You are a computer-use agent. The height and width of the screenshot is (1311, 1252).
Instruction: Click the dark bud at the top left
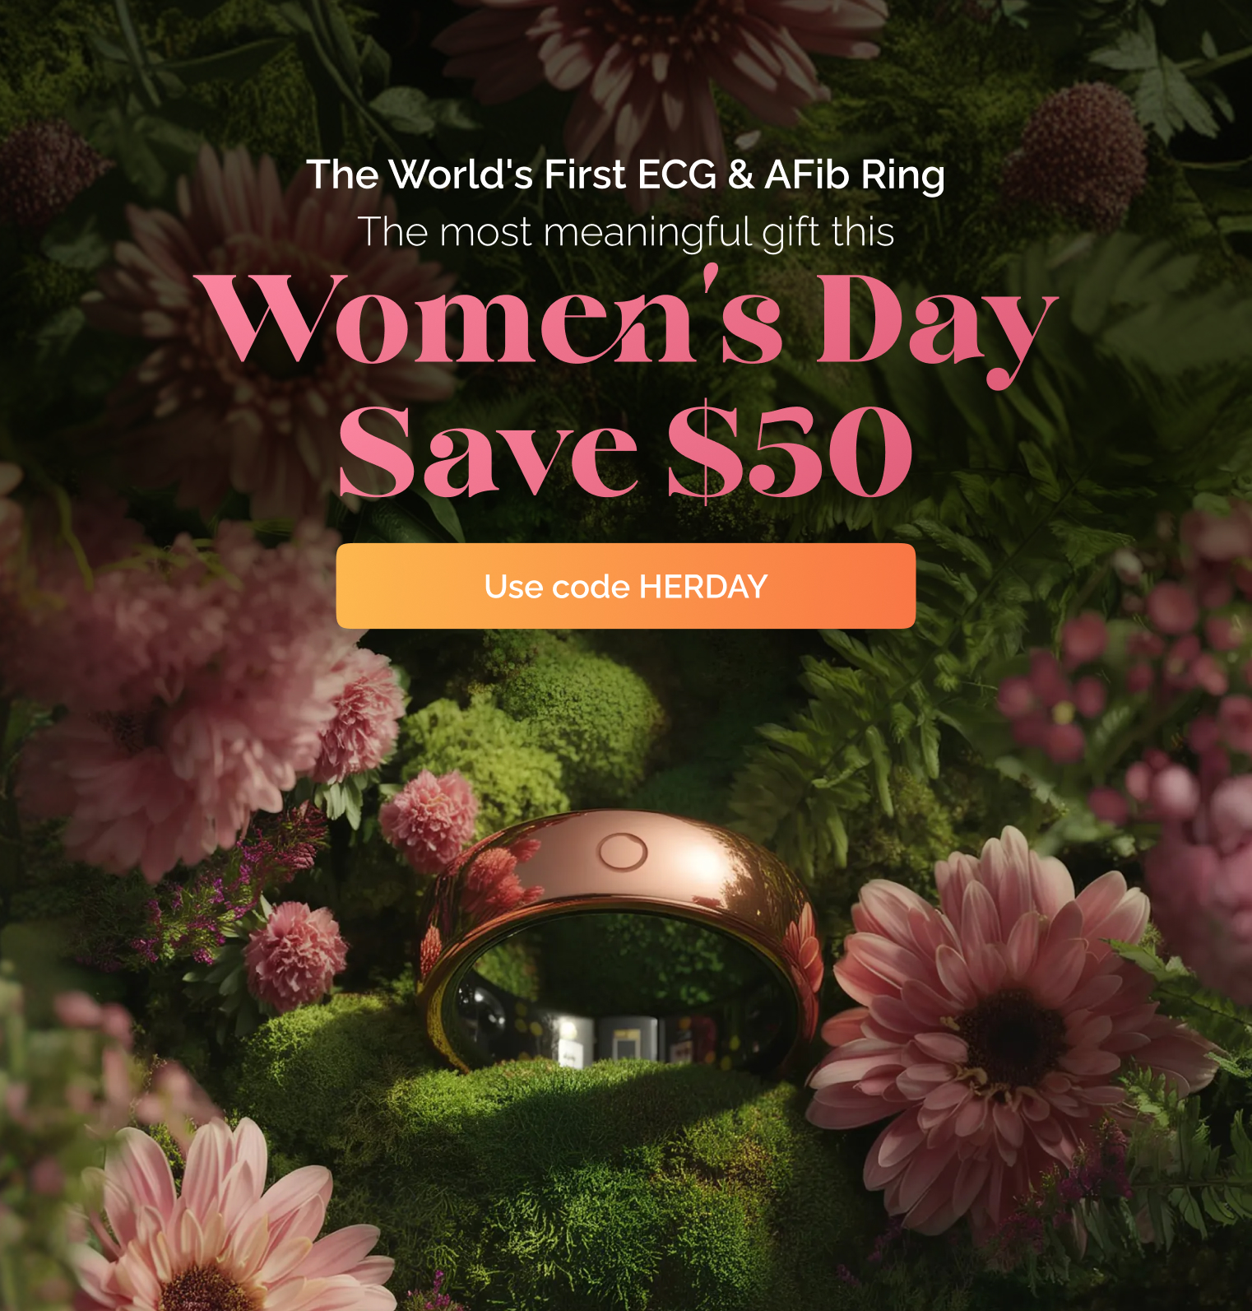coord(45,169)
